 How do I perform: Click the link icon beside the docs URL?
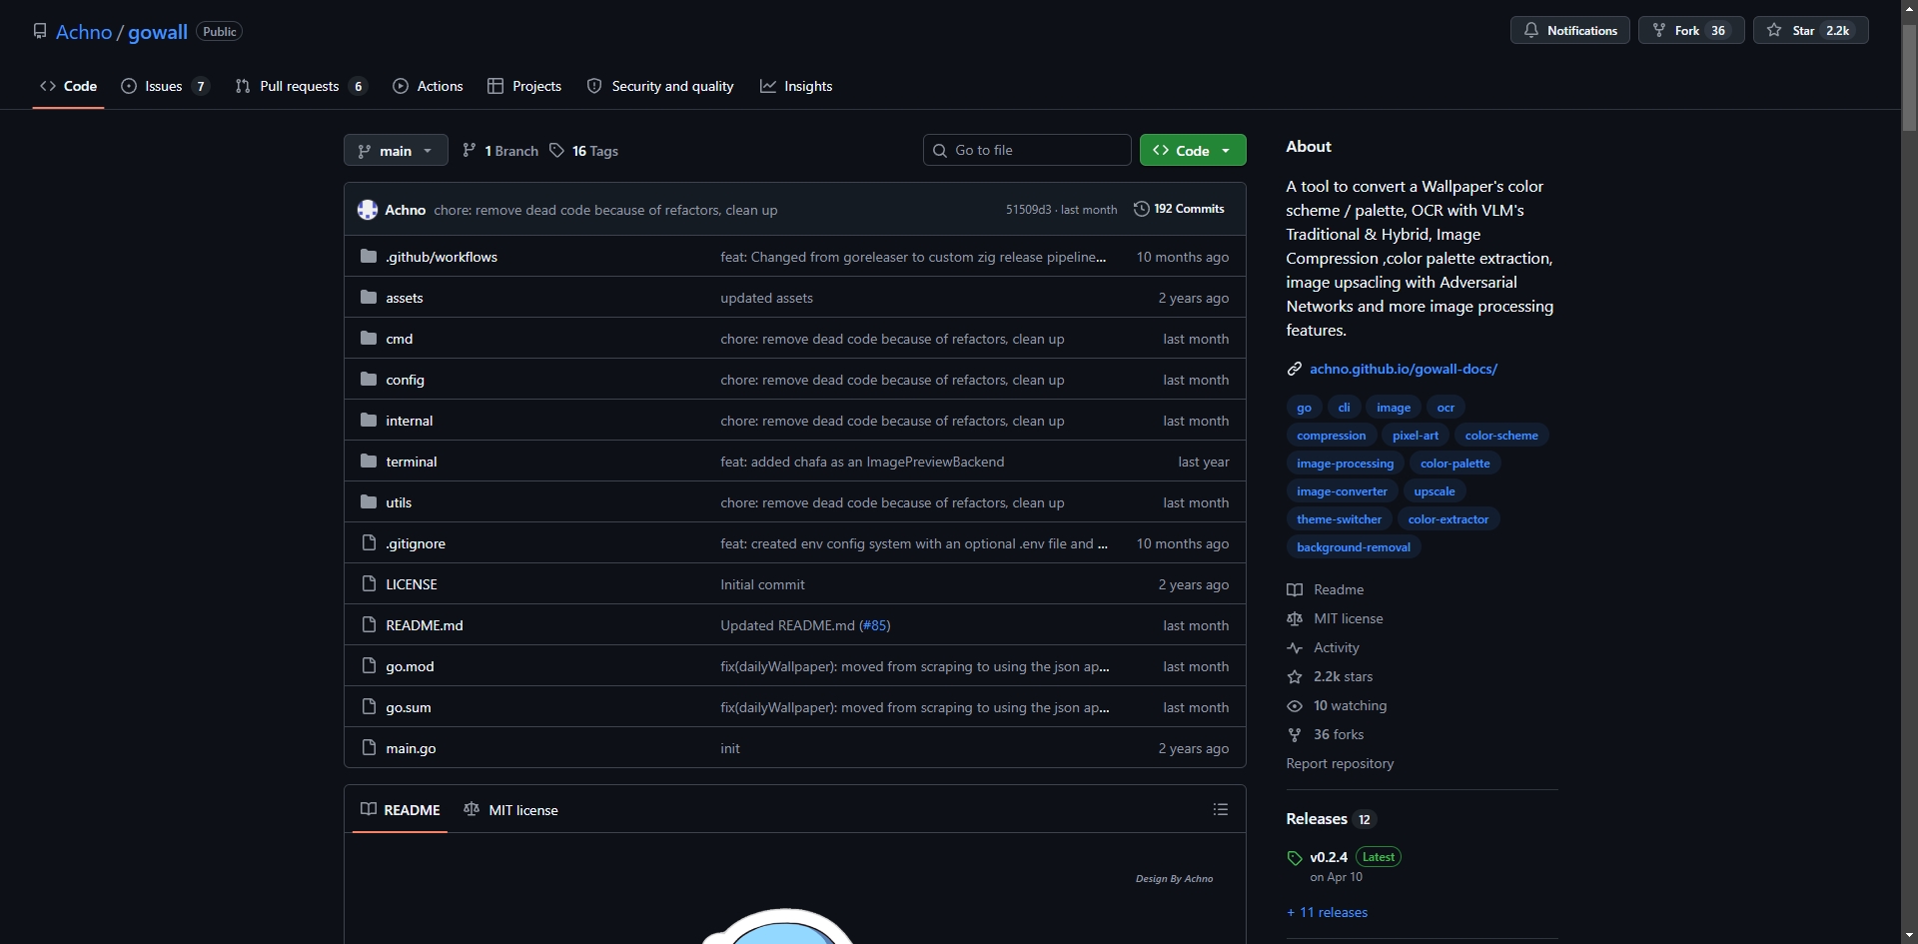1295,369
